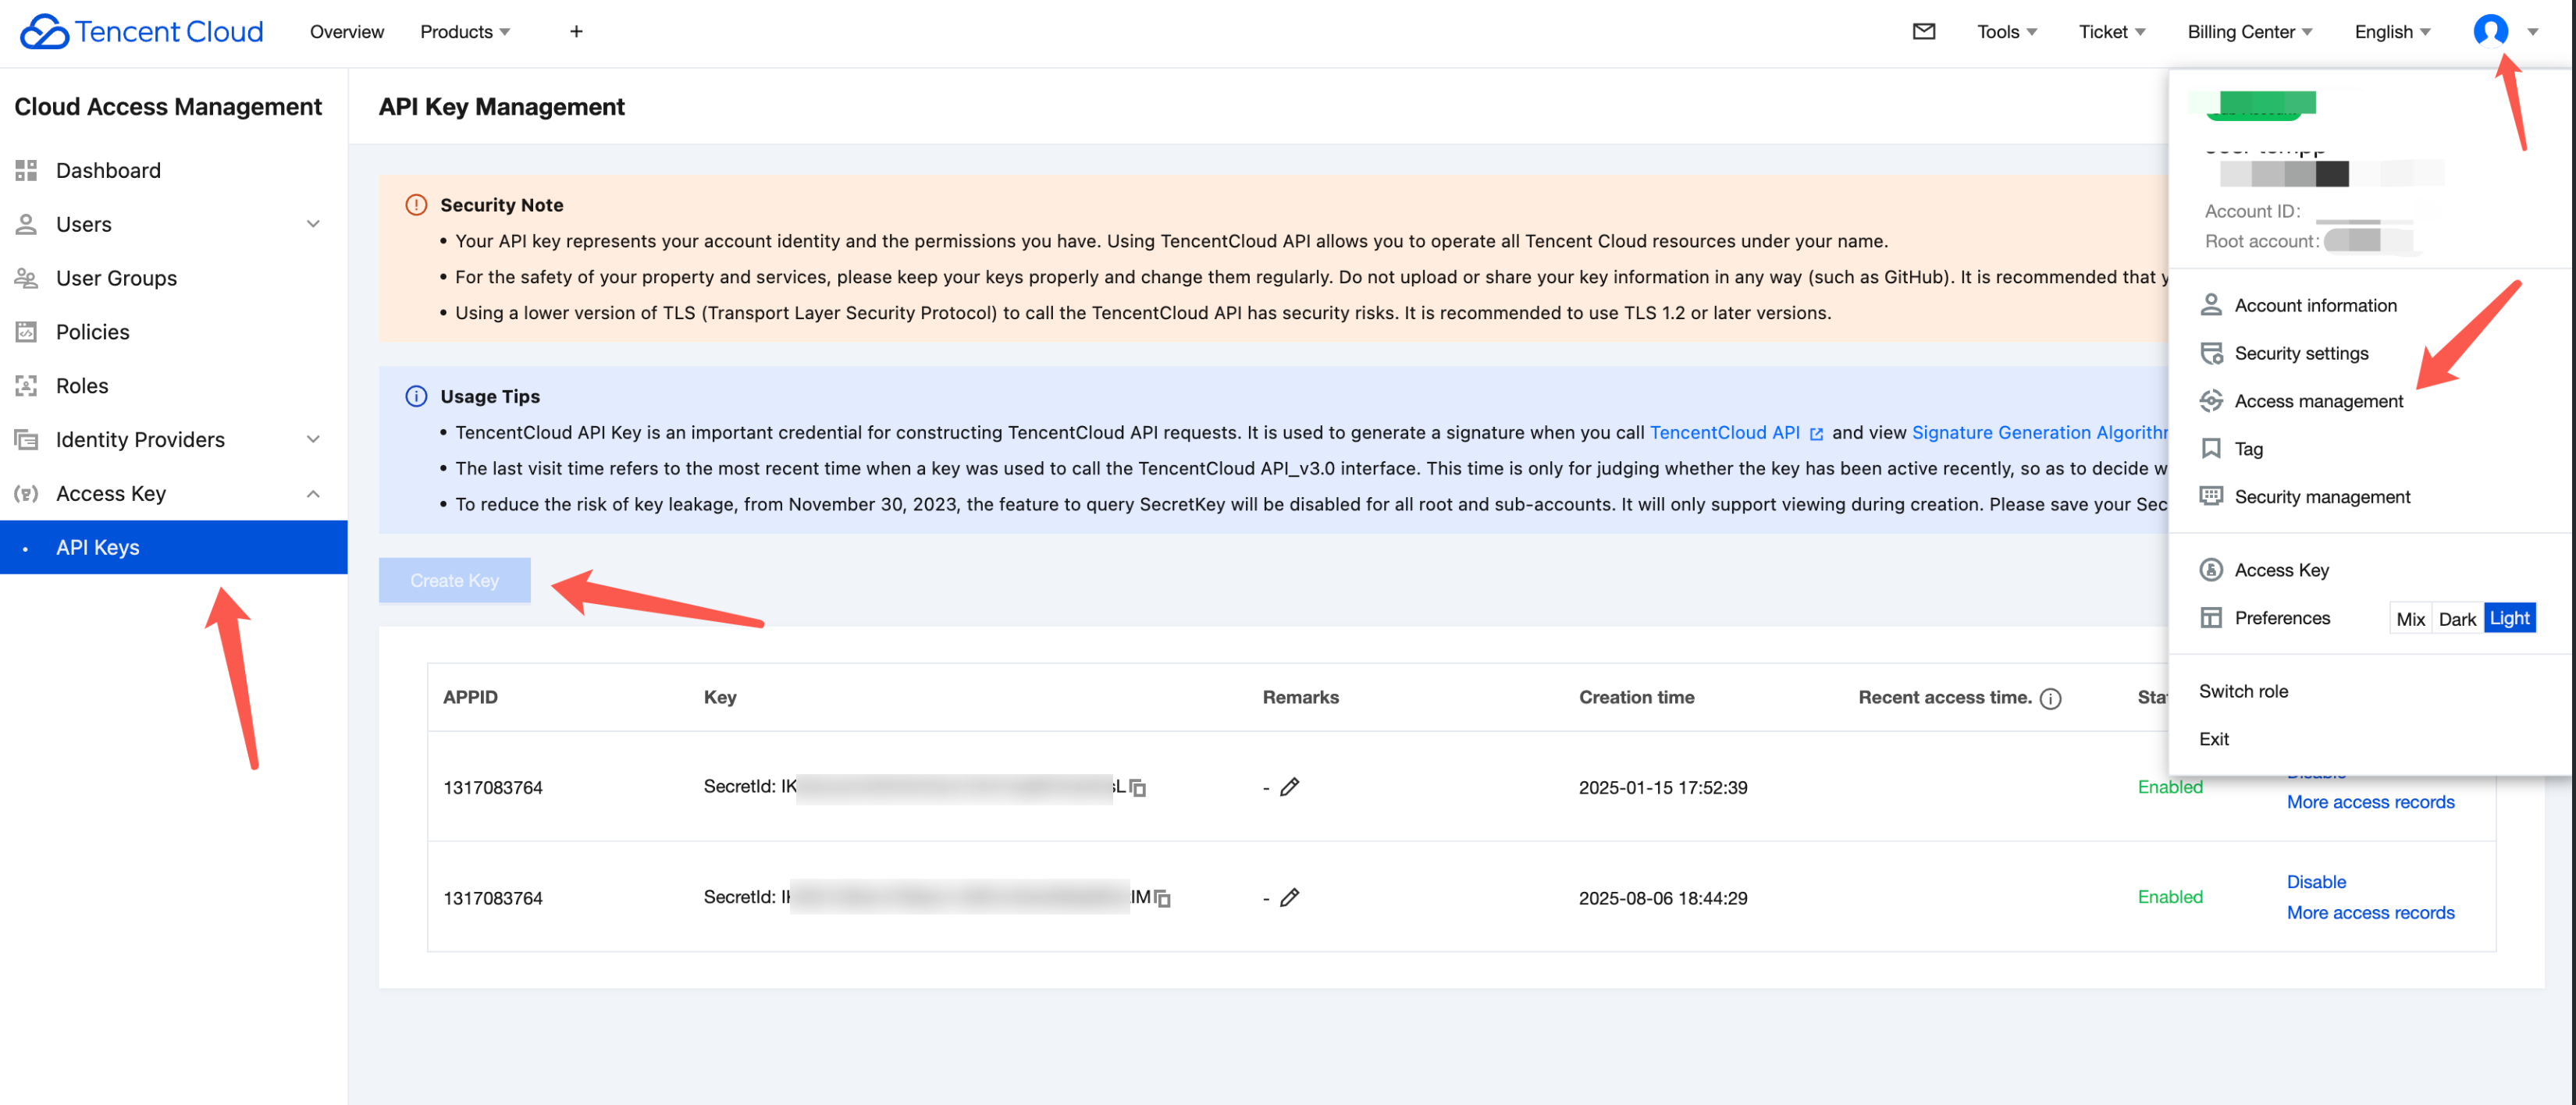Edit remarks for the second key
Screen dimensions: 2576x1105
[x=1290, y=897]
